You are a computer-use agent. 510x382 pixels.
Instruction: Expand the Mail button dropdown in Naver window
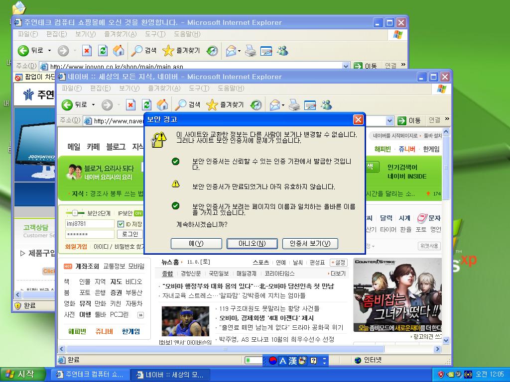pos(283,105)
